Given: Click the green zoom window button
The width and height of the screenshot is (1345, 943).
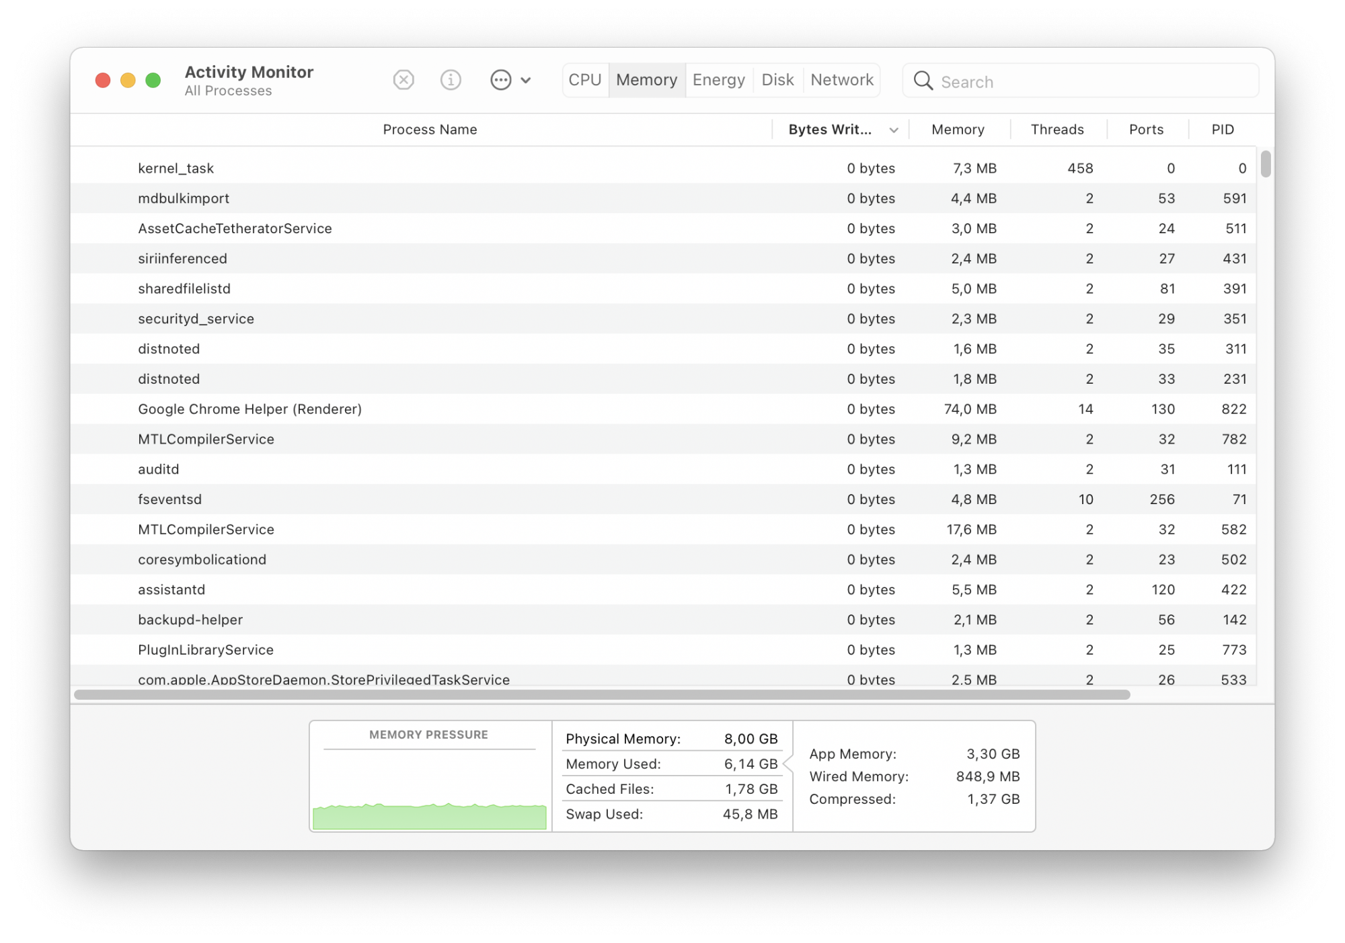Looking at the screenshot, I should pyautogui.click(x=153, y=81).
